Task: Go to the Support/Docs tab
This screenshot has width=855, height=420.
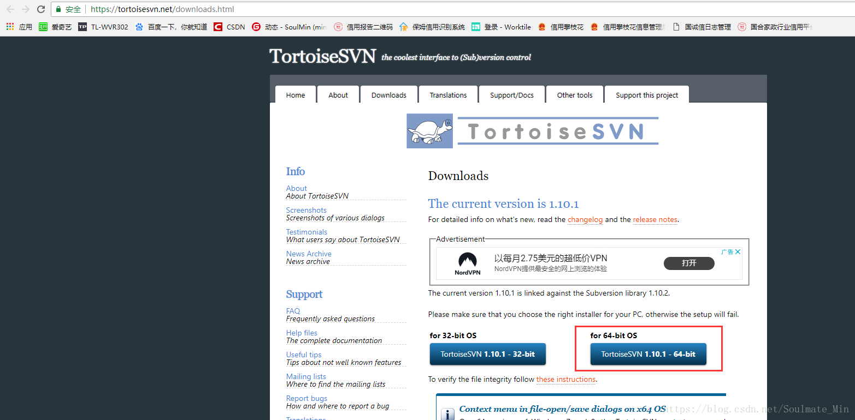Action: tap(512, 94)
